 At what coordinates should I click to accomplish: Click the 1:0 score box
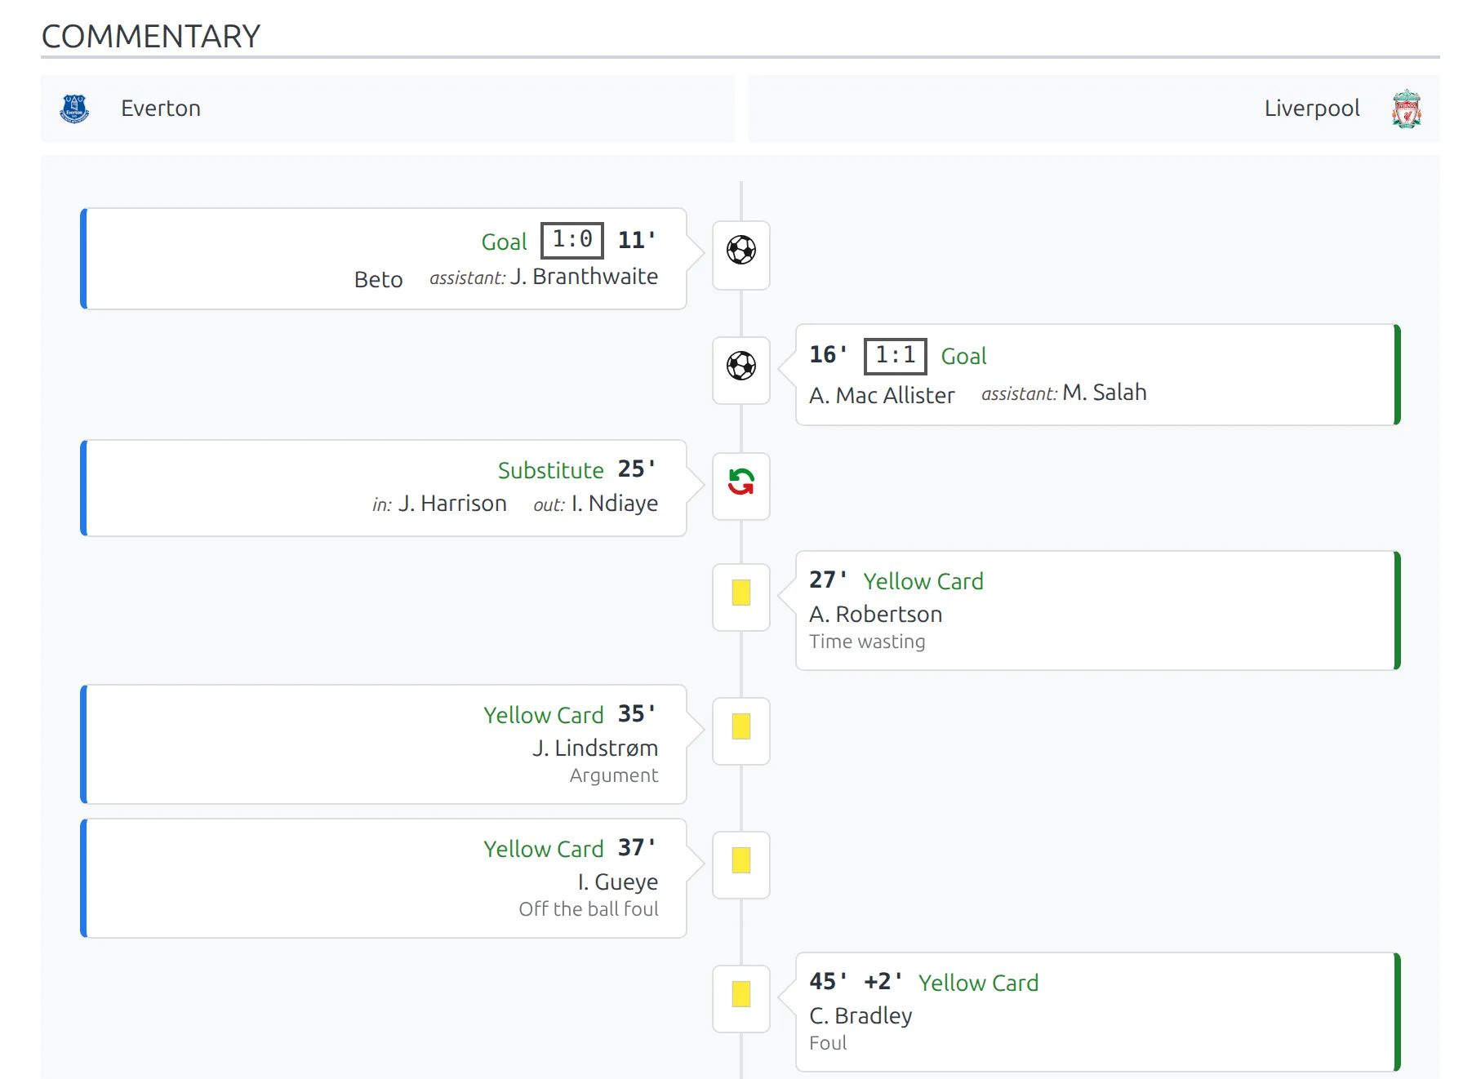pos(572,240)
